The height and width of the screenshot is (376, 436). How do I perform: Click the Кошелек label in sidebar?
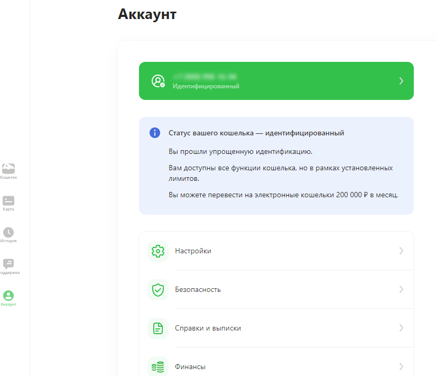coord(8,178)
